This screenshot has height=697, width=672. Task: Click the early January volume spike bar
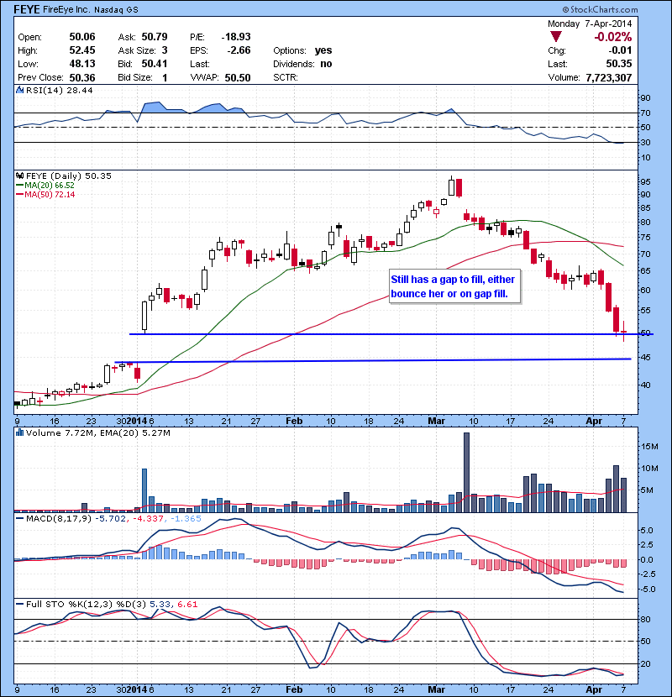click(x=144, y=490)
